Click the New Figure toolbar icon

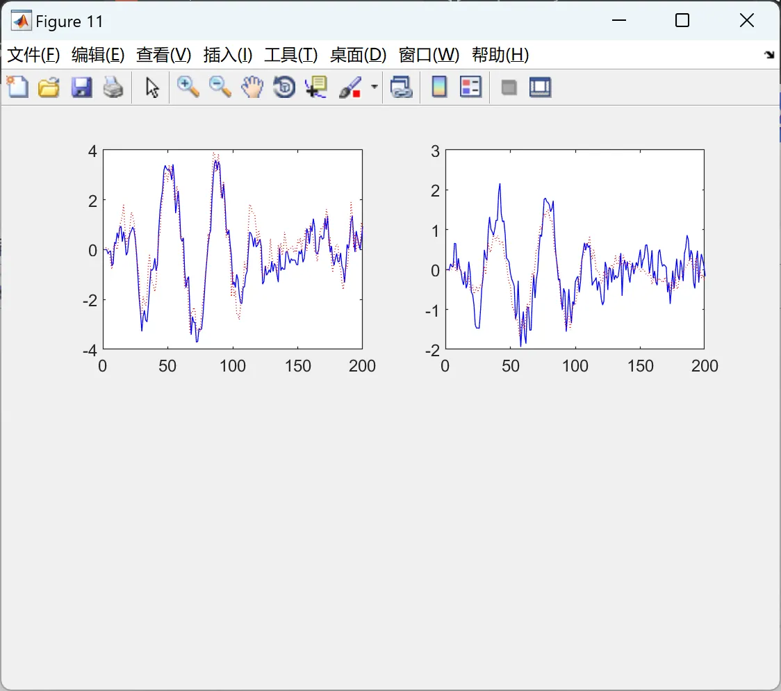pyautogui.click(x=17, y=87)
